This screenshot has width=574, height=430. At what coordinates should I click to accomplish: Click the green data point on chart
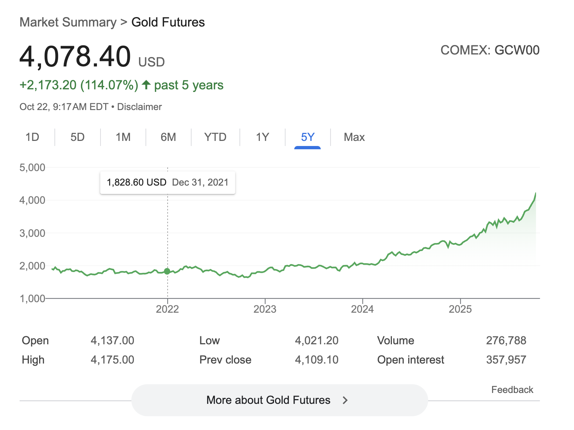click(167, 271)
